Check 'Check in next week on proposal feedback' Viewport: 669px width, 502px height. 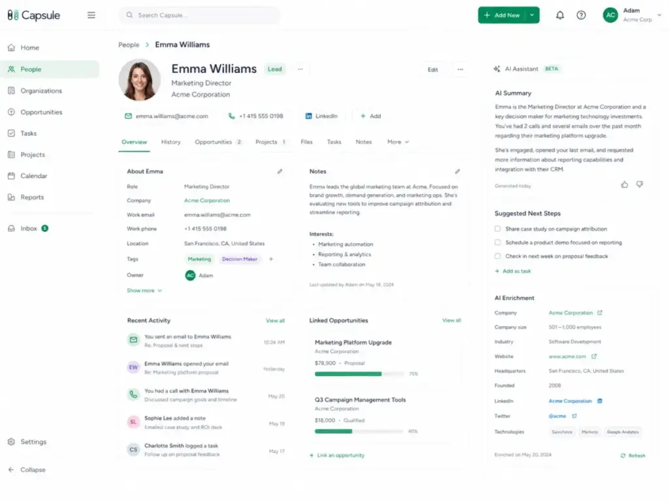click(x=497, y=256)
